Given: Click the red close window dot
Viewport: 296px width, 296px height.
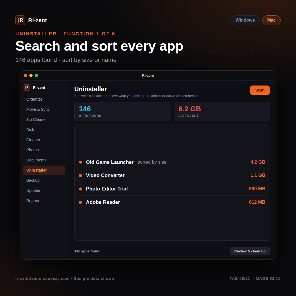Looking at the screenshot, I should [25, 75].
